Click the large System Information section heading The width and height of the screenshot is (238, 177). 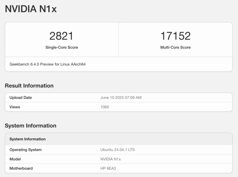[31, 126]
